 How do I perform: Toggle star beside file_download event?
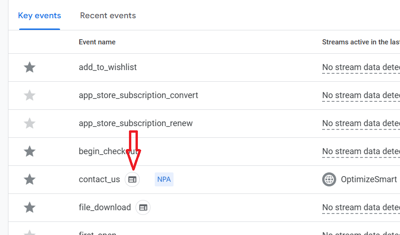click(30, 207)
